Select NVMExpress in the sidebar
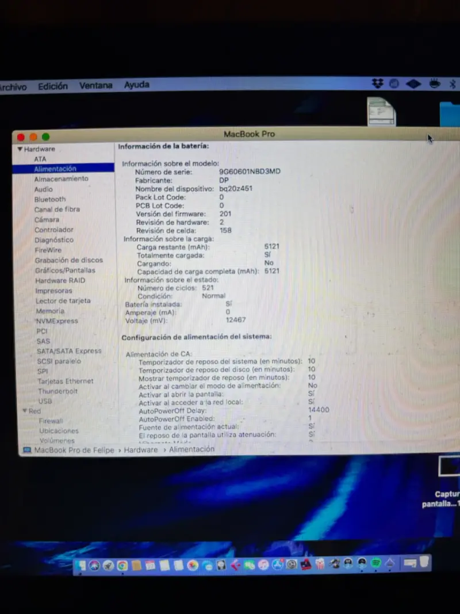This screenshot has width=460, height=614. [57, 321]
